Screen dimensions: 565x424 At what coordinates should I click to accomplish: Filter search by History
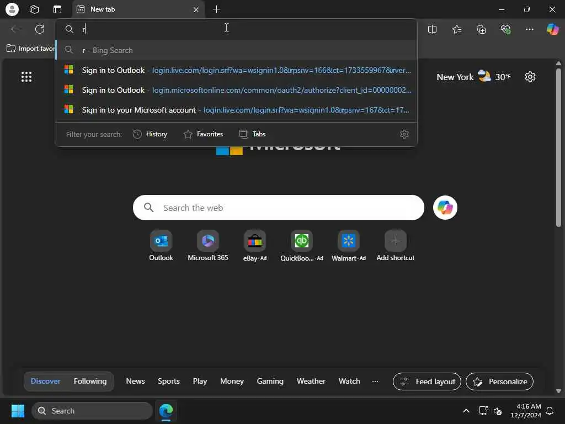click(150, 134)
